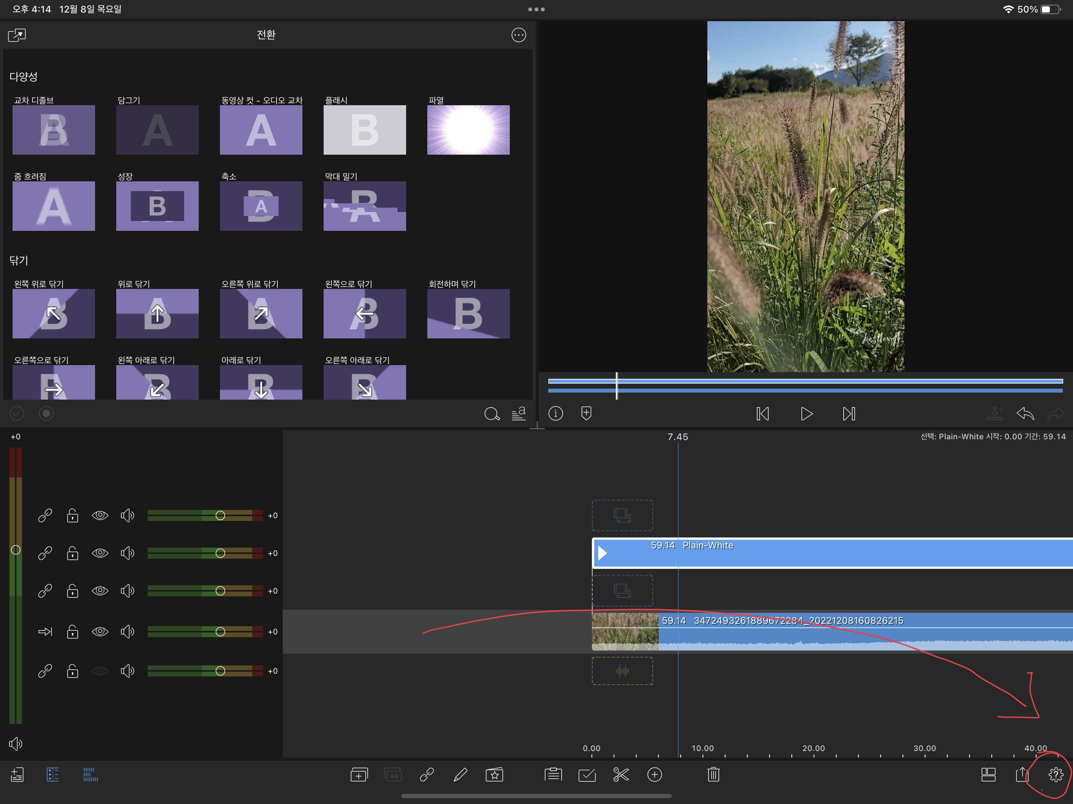Open the info inspector icon

point(555,413)
